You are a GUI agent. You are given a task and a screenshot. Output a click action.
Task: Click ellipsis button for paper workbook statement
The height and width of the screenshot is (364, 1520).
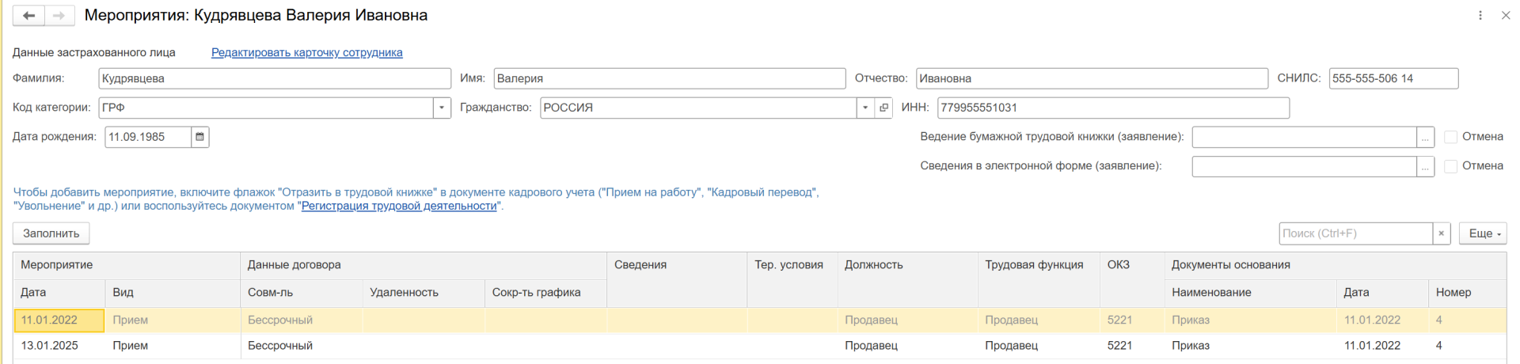tap(1425, 138)
